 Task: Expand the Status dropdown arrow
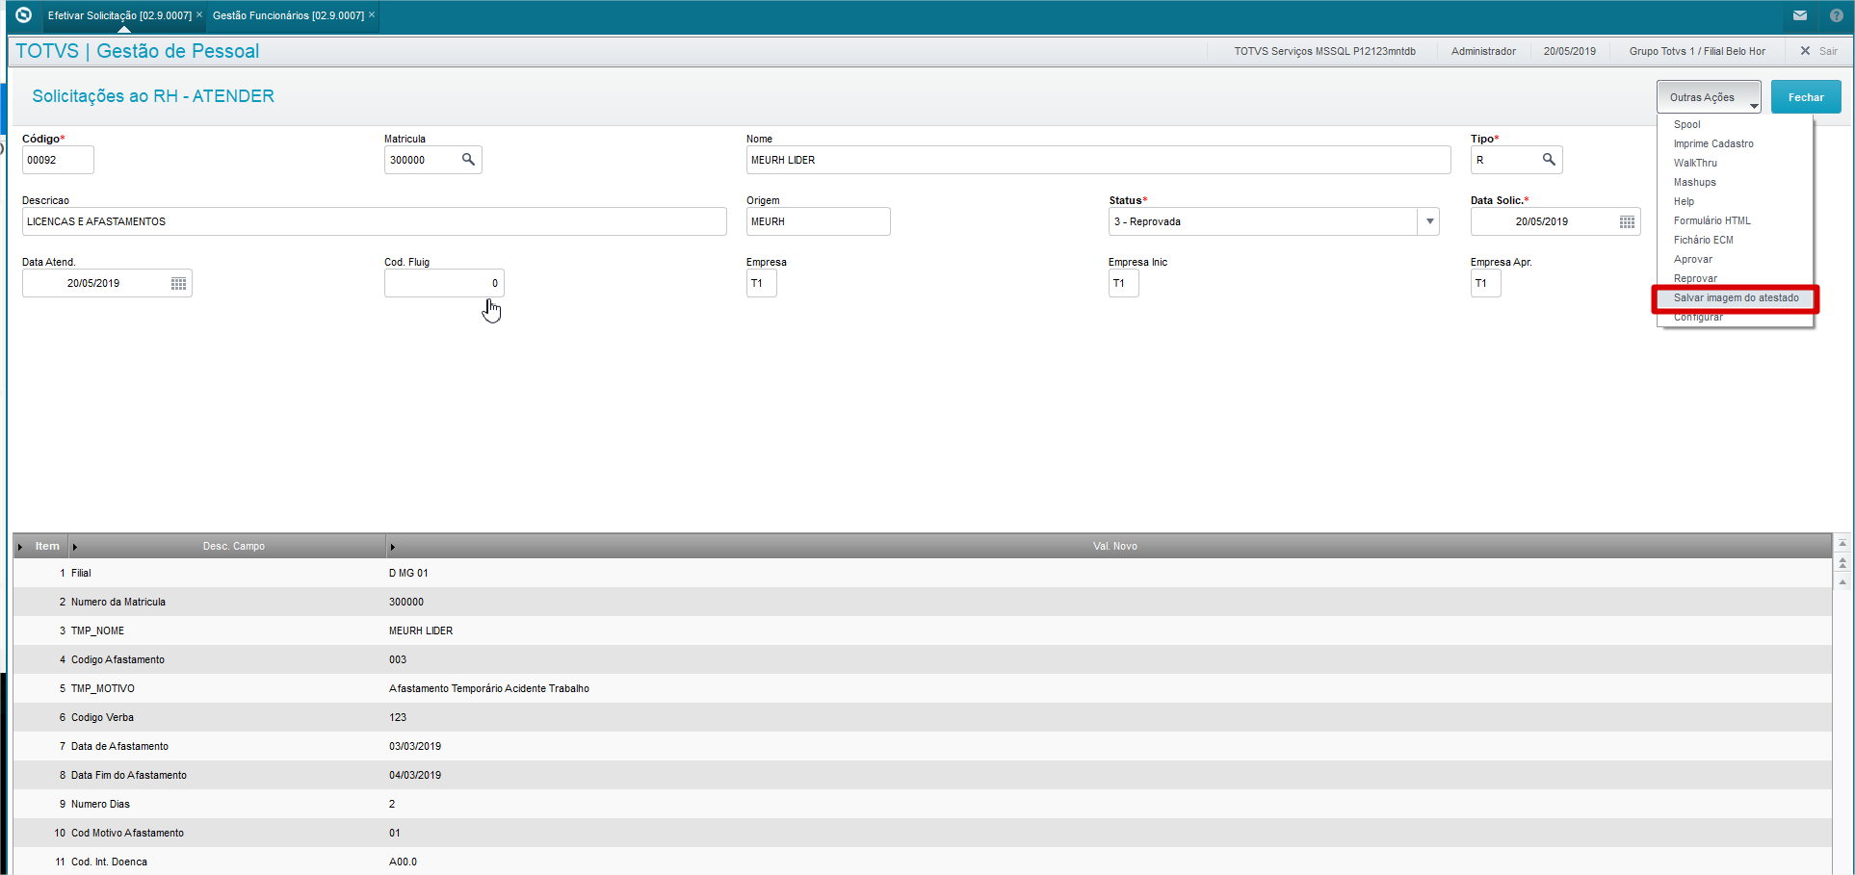tap(1430, 221)
